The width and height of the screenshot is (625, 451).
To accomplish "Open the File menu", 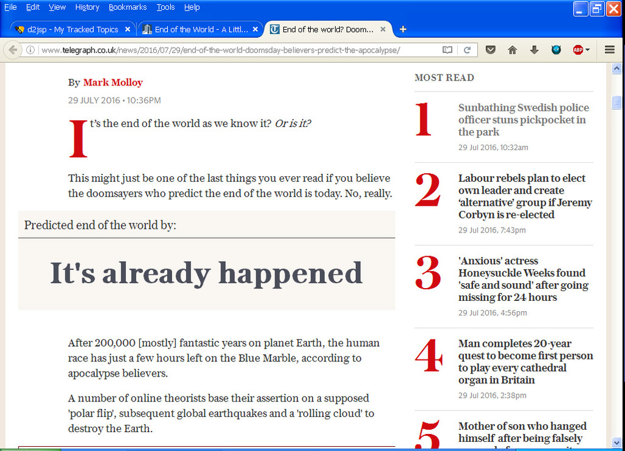I will coord(10,7).
